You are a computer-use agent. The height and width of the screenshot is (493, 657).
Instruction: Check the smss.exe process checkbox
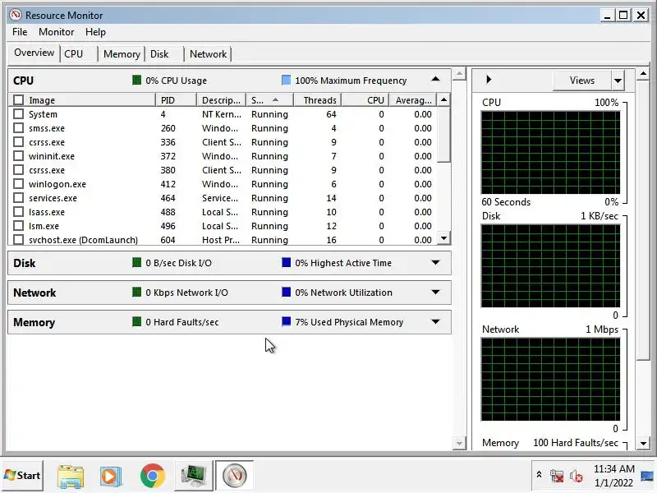[18, 128]
